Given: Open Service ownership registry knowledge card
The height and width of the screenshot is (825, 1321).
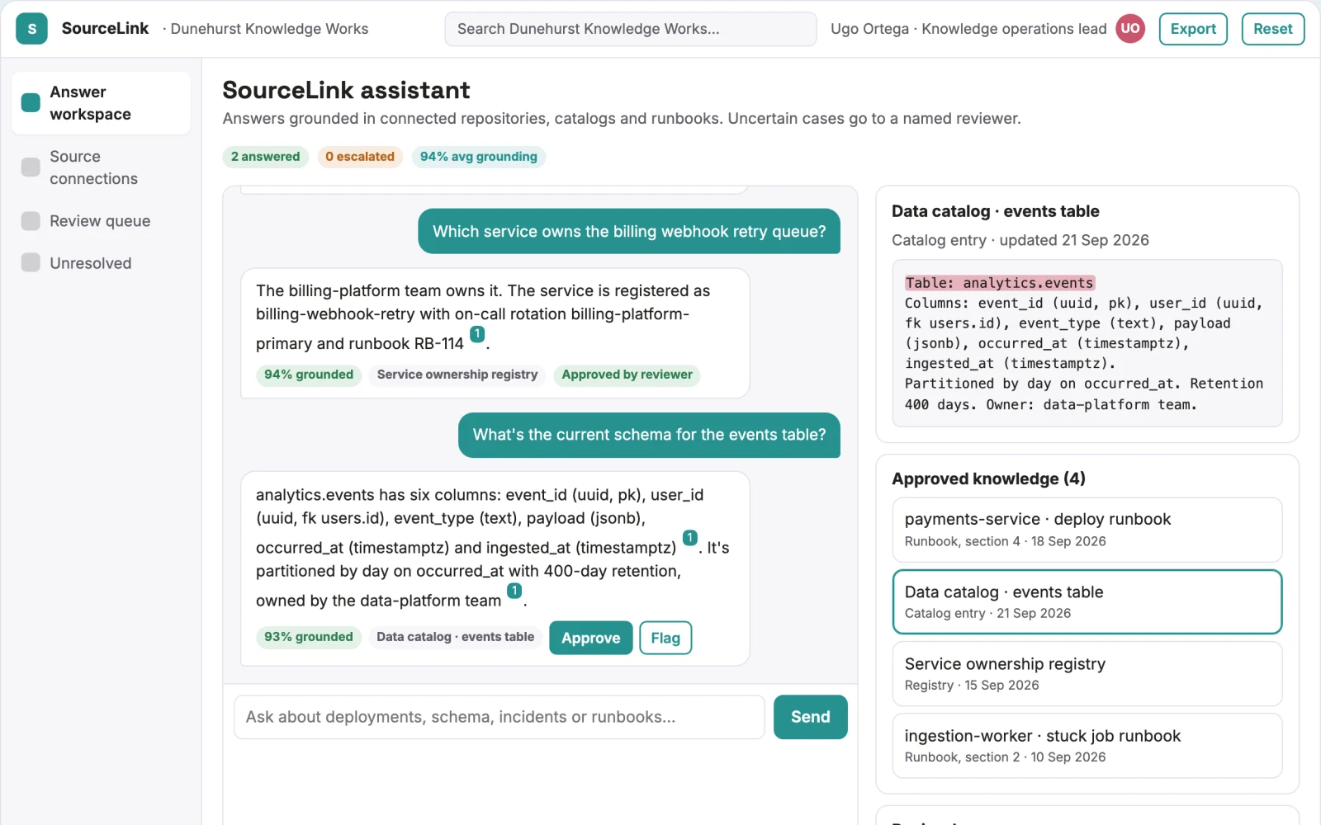Looking at the screenshot, I should click(1087, 674).
